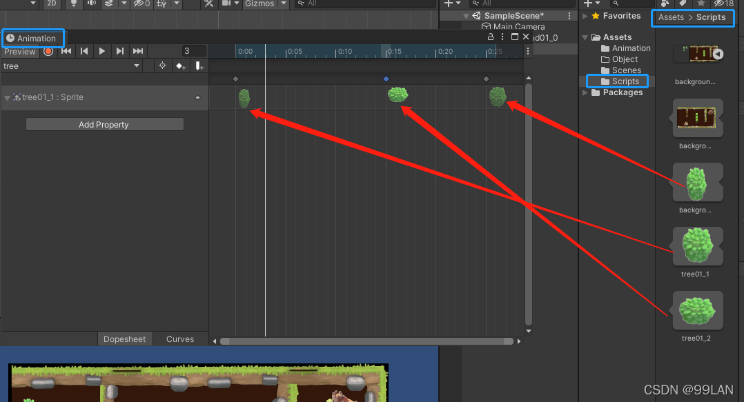Open Hierarchy create plus dropdown
Viewport: 744px width, 402px height.
point(452,3)
